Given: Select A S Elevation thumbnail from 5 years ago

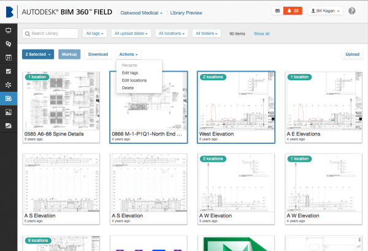Looking at the screenshot, I should click(61, 183).
